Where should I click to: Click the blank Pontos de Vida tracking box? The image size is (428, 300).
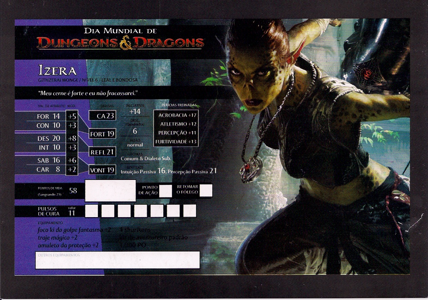tap(110, 191)
